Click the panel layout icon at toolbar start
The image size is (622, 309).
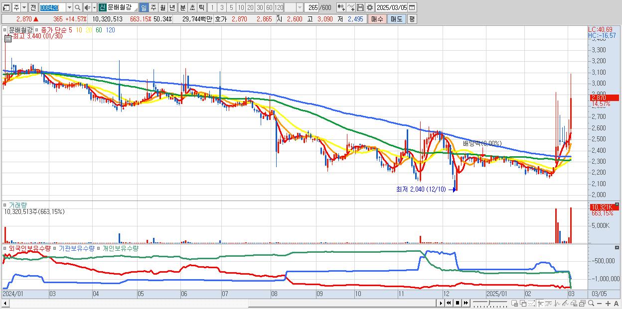tap(6, 8)
